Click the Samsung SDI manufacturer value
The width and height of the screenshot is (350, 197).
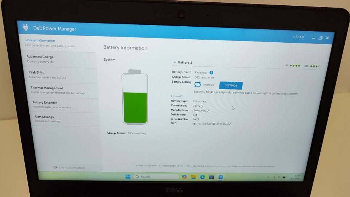(x=201, y=111)
